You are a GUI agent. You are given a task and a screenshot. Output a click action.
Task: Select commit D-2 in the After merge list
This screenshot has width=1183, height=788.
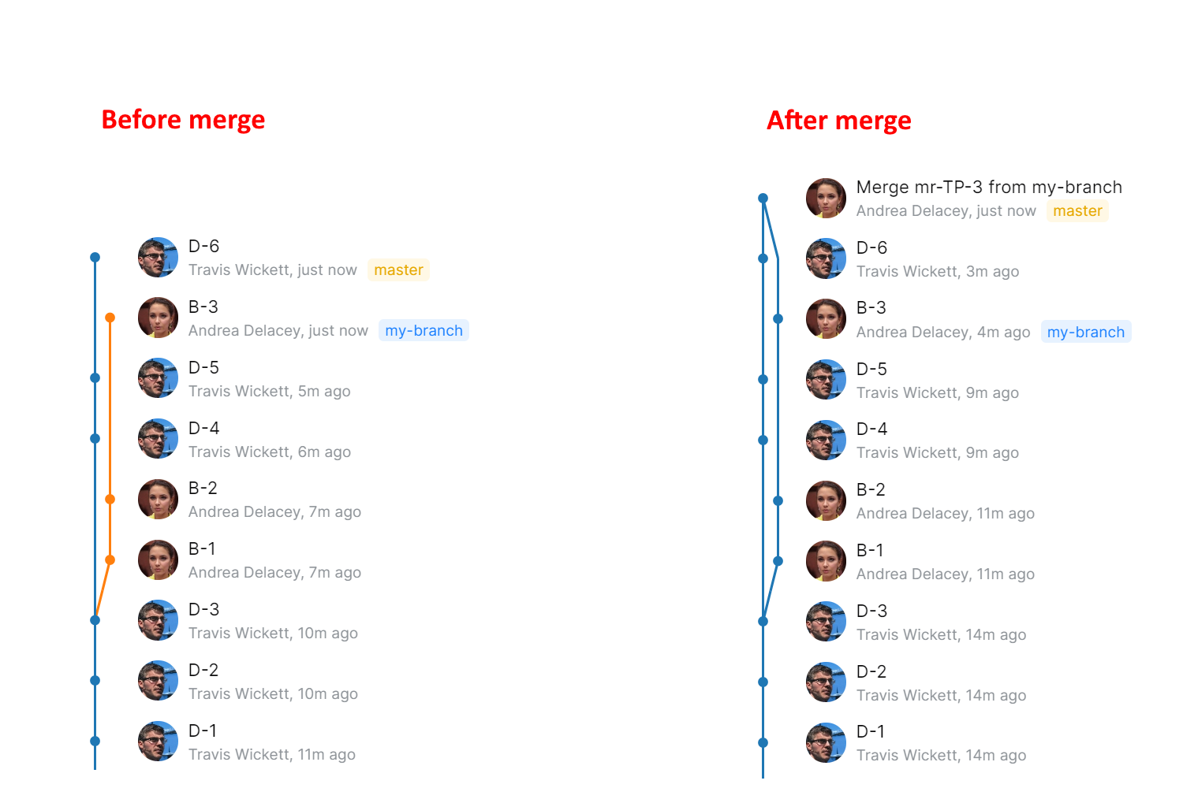coord(871,671)
